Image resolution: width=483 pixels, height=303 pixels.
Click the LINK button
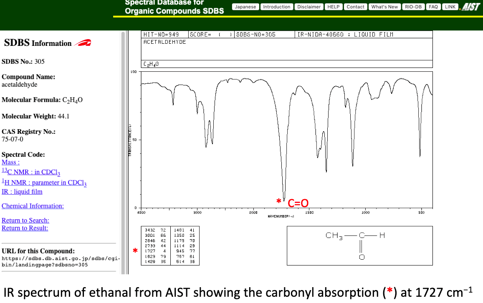click(450, 7)
